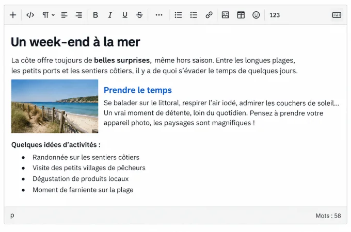Image resolution: width=351 pixels, height=232 pixels.
Task: Select the beach photo thumbnail
Action: [x=55, y=106]
